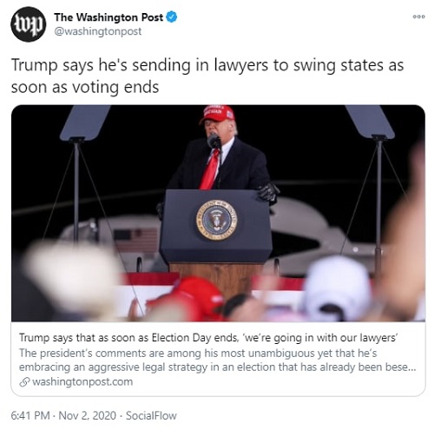
Task: Open The Washington Post display name
Action: coord(108,17)
